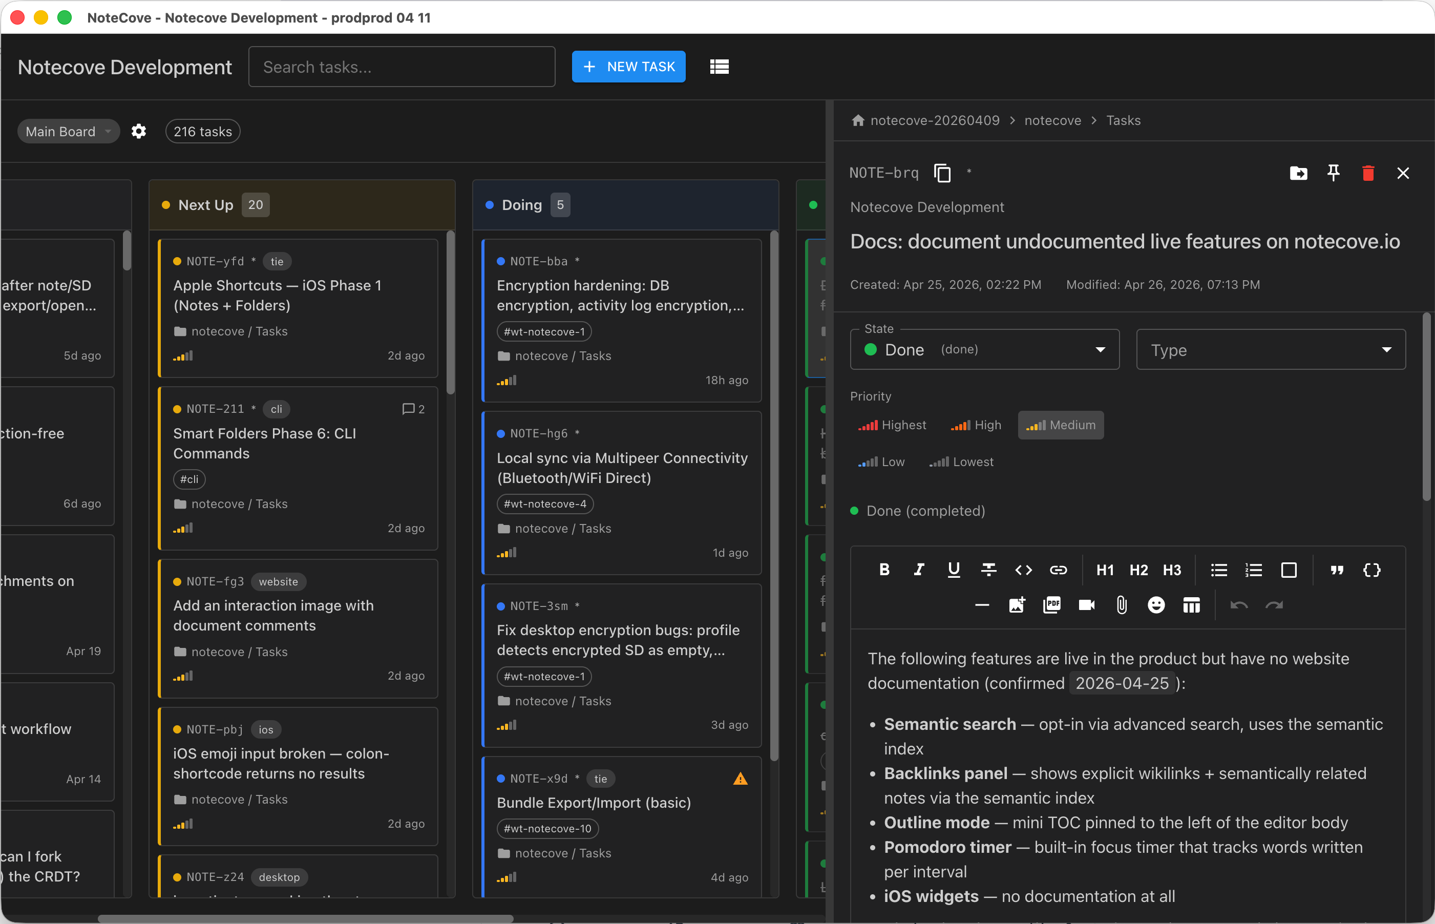Open board settings gear
The height and width of the screenshot is (924, 1435).
tap(139, 132)
